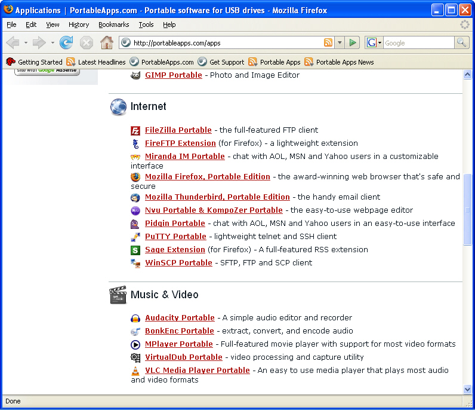Click the Mozilla Thunderbird icon
Image resolution: width=475 pixels, height=410 pixels.
pos(135,197)
